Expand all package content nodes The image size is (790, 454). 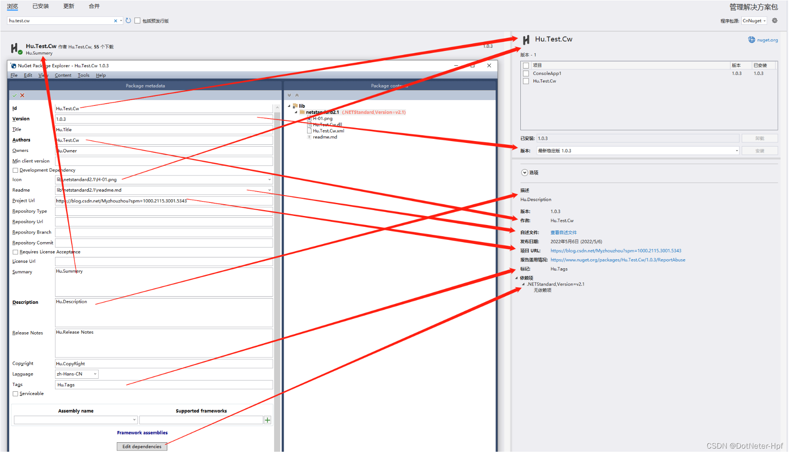point(289,96)
